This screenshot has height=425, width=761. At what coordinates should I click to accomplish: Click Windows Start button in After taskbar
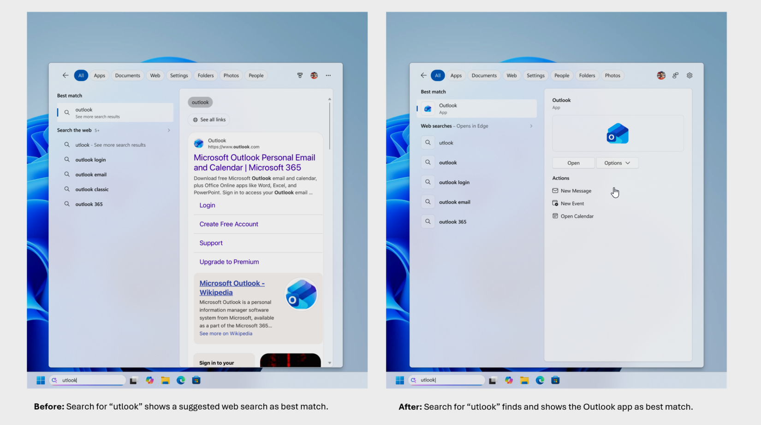[x=400, y=380]
